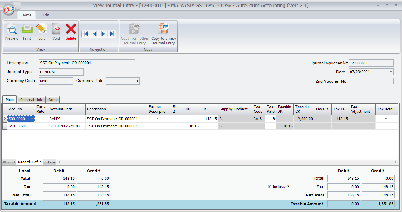Viewport: 402px width, 212px height.
Task: Switch to the Note tab
Action: point(53,100)
